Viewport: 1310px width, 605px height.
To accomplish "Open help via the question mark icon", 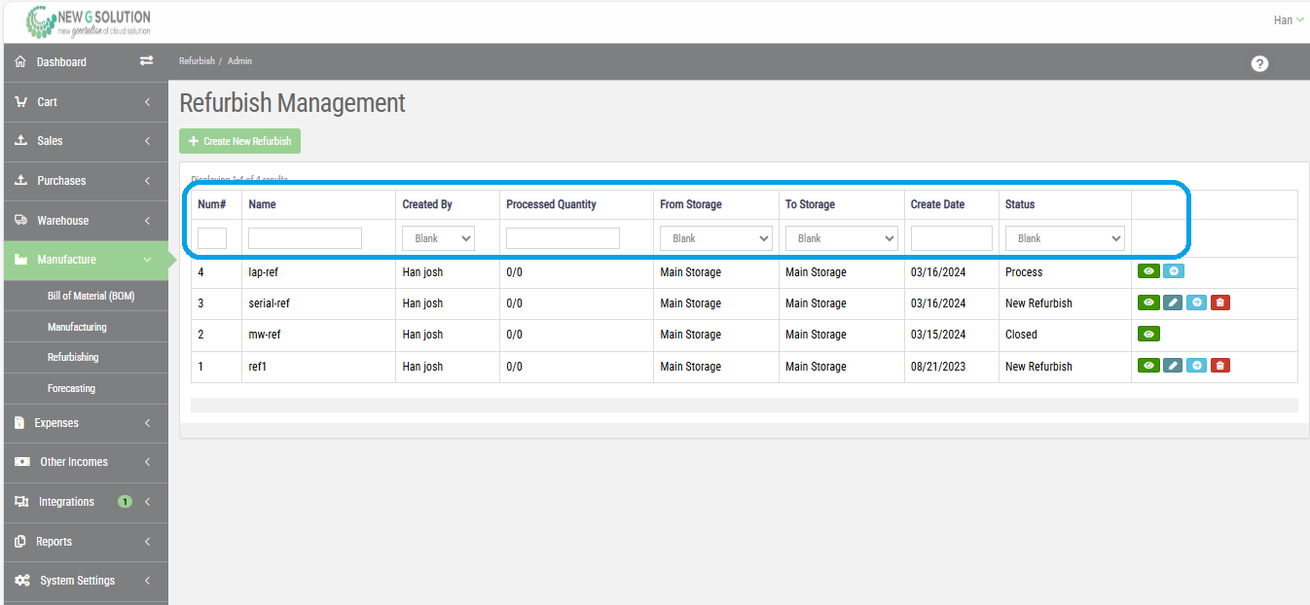I will coord(1259,63).
